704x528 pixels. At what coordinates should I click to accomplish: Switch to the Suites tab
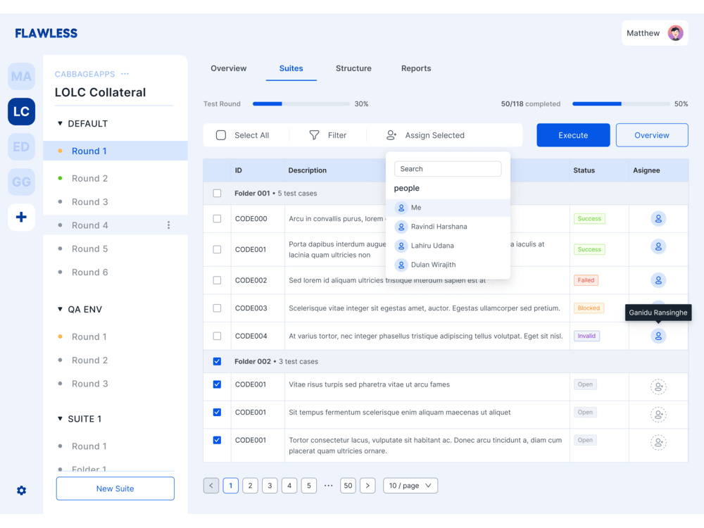click(291, 68)
